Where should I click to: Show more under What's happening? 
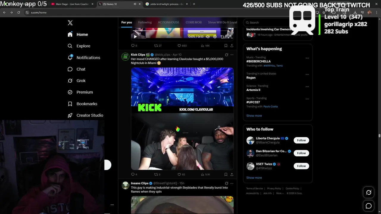(254, 116)
